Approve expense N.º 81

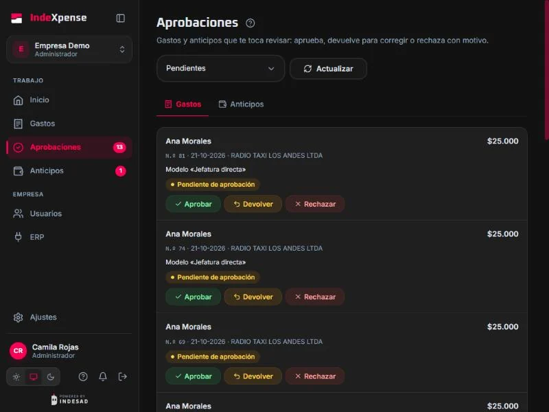coord(194,204)
